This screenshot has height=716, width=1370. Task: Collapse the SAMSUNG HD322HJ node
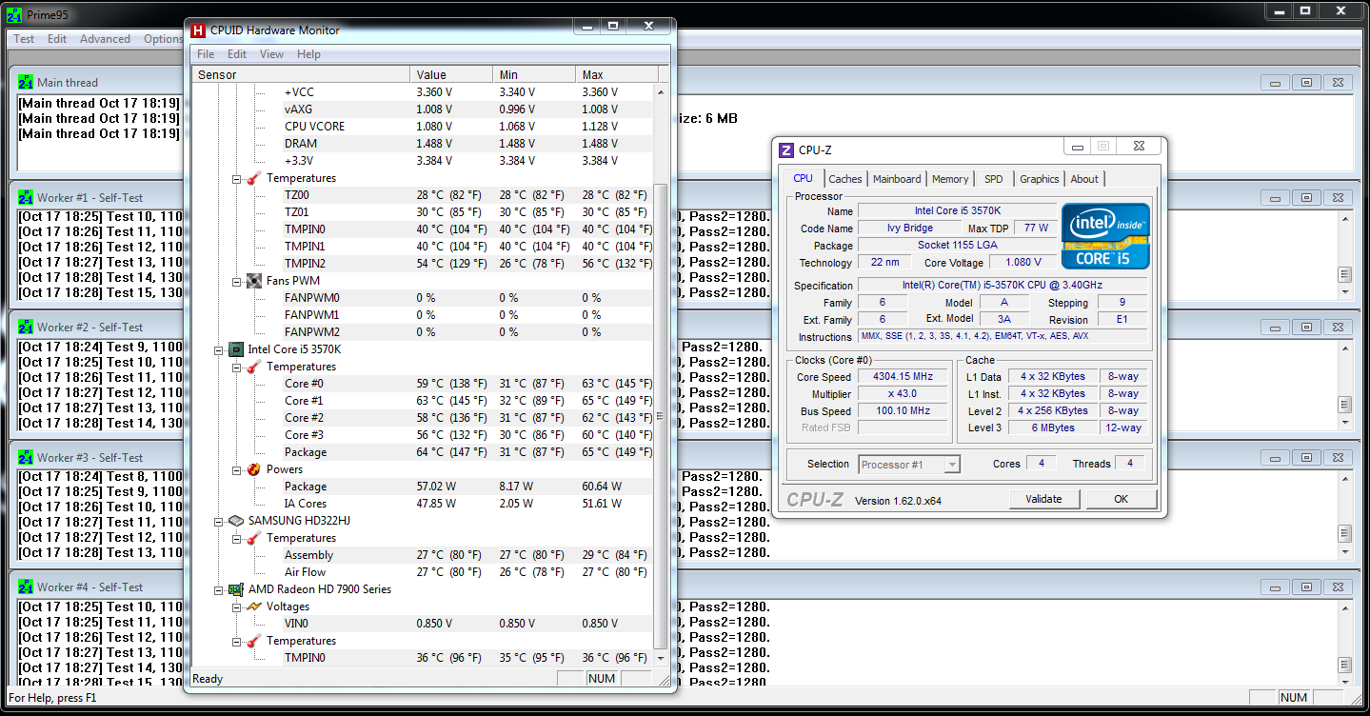[x=219, y=521]
